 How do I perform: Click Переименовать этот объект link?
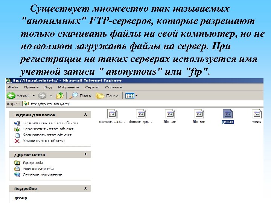50,123
